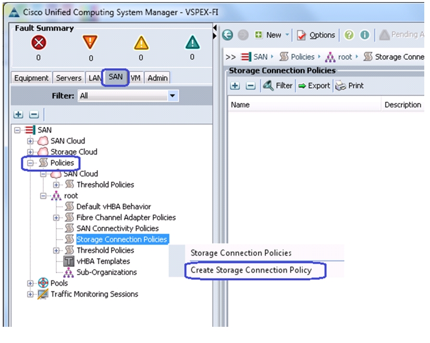Select SAN Connectivity Policies in tree
430x343 pixels.
point(117,229)
